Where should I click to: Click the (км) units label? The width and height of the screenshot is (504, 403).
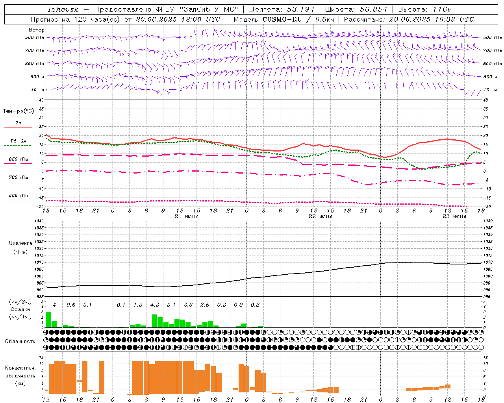(x=21, y=383)
